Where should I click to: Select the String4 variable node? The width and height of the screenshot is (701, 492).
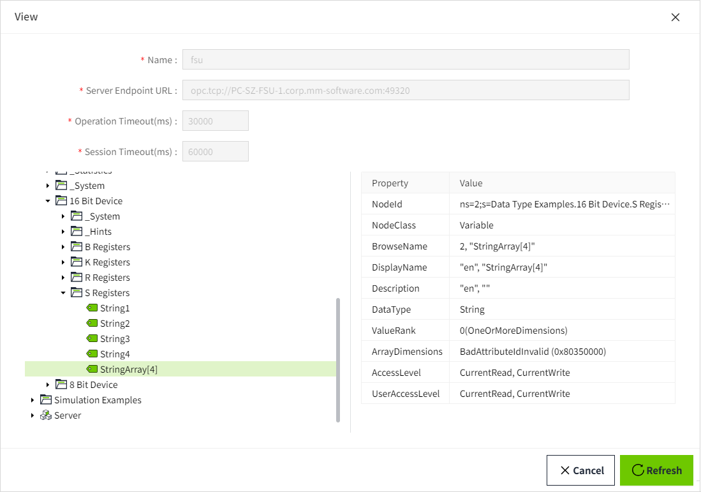click(x=115, y=354)
